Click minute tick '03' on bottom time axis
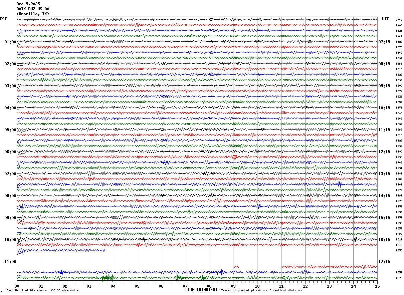The width and height of the screenshot is (404, 295). [x=89, y=286]
